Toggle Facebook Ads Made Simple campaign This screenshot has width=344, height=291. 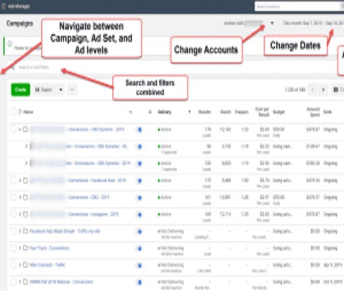(139, 231)
